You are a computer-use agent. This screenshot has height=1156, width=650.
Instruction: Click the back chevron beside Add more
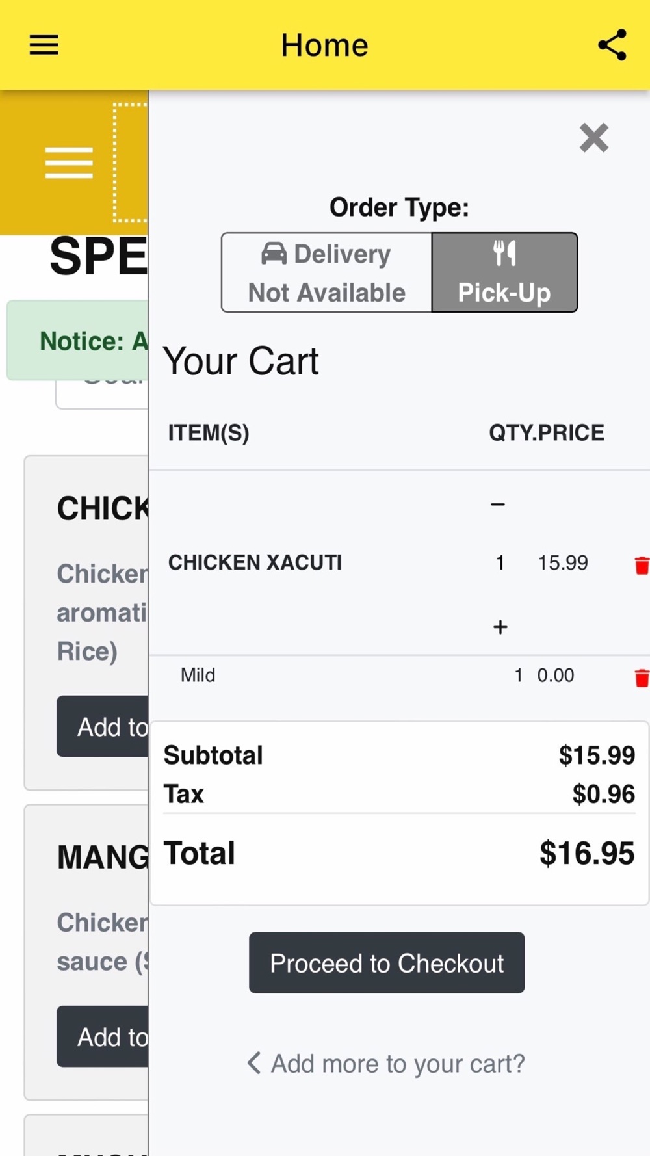[254, 1063]
